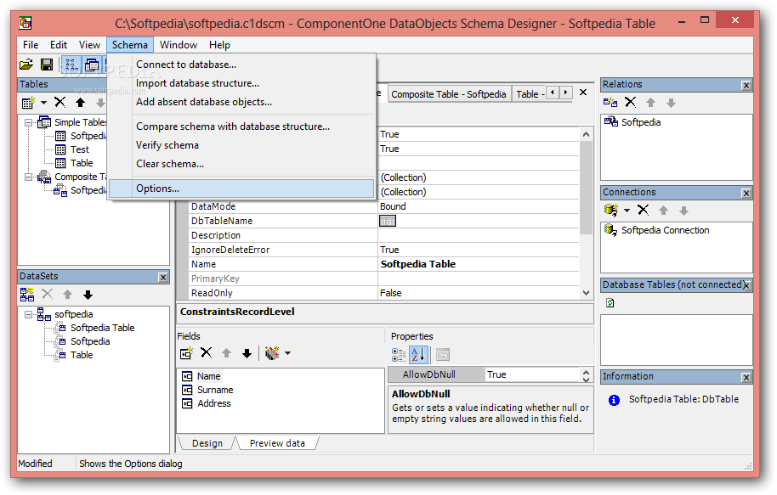Click the Name property value field
Image resolution: width=777 pixels, height=495 pixels.
(479, 264)
